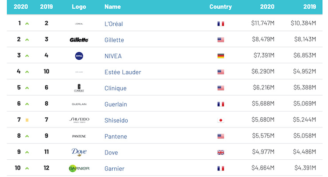Image resolution: width=328 pixels, height=177 pixels.
Task: Open the Estée Lauder brand link
Action: [122, 72]
